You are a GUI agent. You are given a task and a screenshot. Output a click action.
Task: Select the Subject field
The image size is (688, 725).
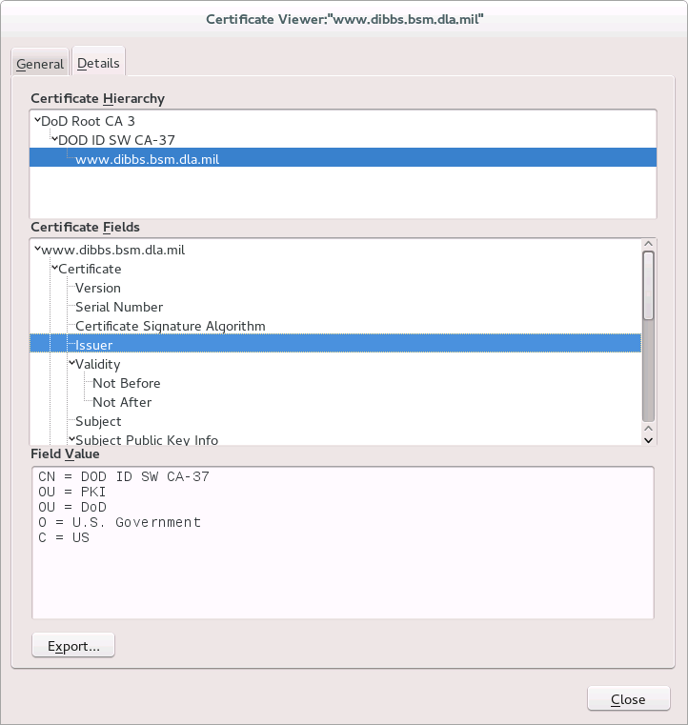[98, 421]
